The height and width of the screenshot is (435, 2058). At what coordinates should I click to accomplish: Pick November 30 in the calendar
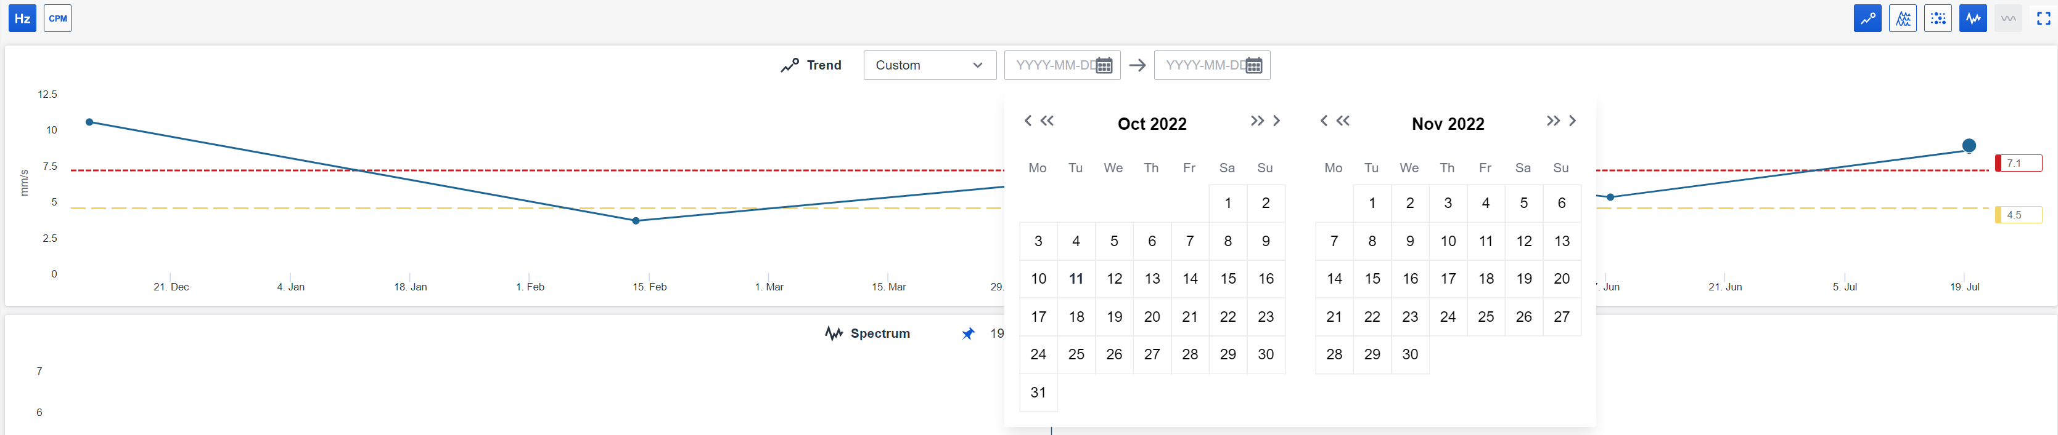click(x=1410, y=354)
